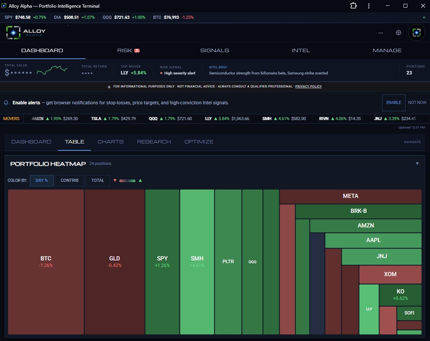Screen dimensions: 430x341
Task: Open the DASHBOARD main tab
Action: click(x=42, y=51)
